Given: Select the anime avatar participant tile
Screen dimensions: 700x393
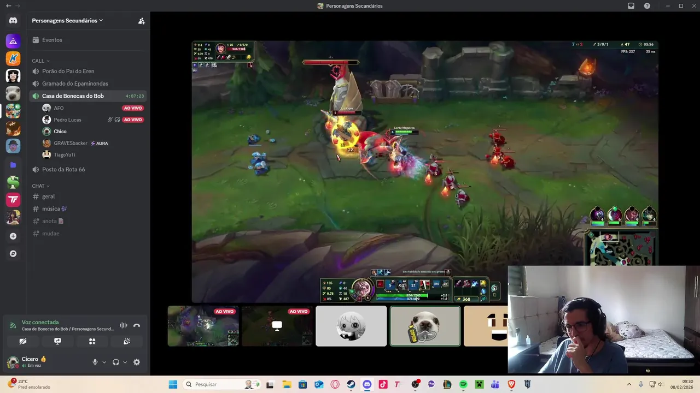Looking at the screenshot, I should pyautogui.click(x=351, y=326).
